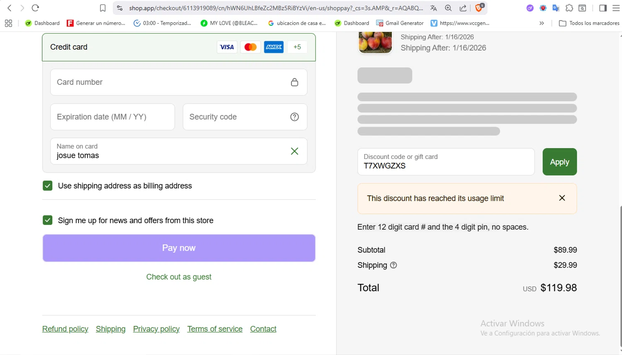Screen dimensions: 622x355
Task: Open the second Dashboard bookmark
Action: tap(352, 23)
